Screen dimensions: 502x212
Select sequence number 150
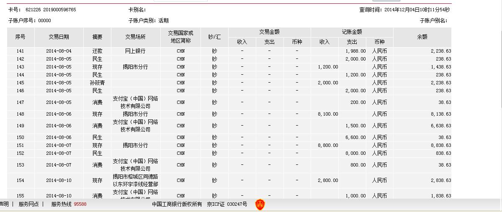pos(20,138)
